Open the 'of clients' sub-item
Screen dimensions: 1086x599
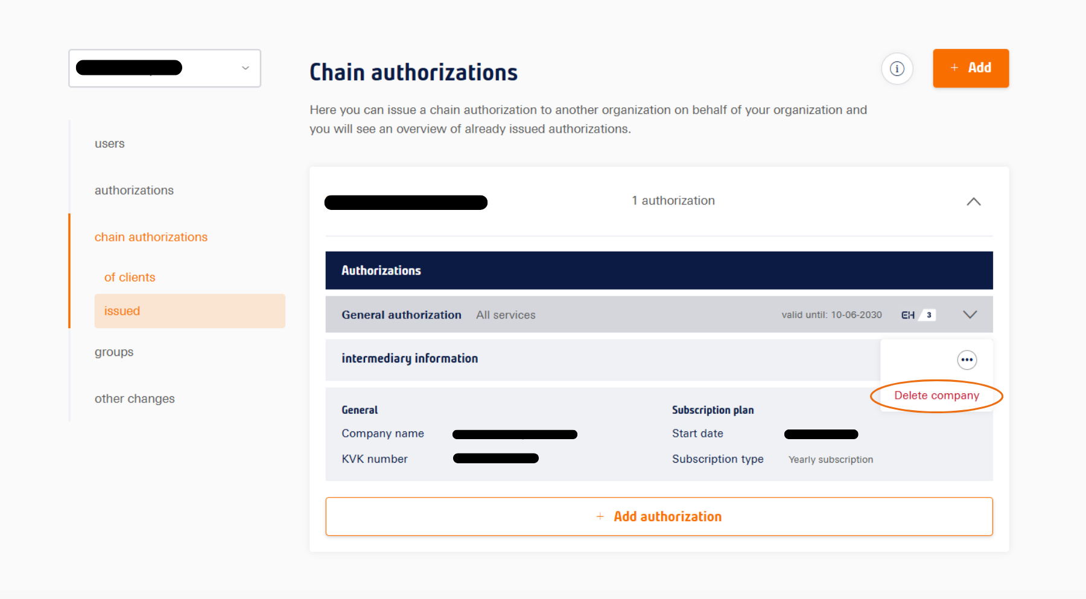tap(130, 277)
